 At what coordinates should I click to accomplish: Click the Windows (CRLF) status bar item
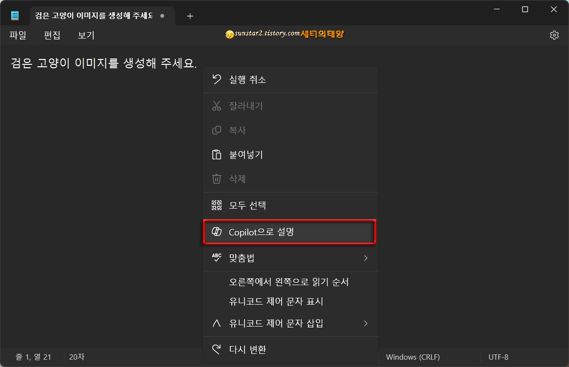[413, 357]
